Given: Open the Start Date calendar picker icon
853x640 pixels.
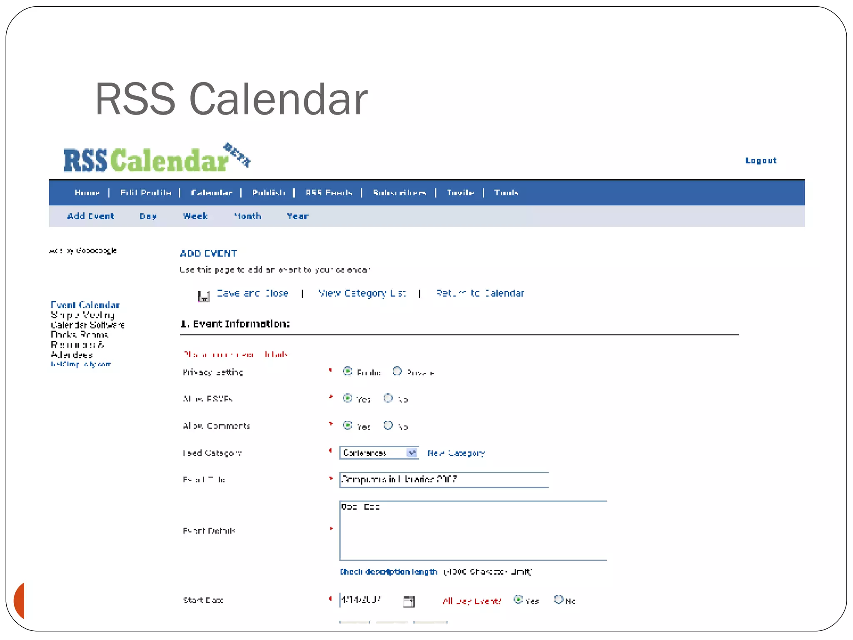Looking at the screenshot, I should 409,601.
